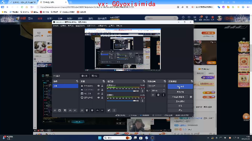
Task: Open source properties gear in Sources panel
Action: tap(92, 110)
